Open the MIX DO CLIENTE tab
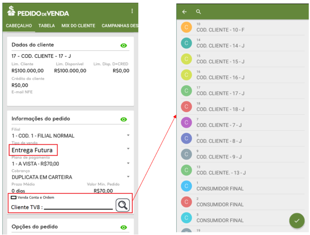The image size is (310, 235). click(78, 26)
